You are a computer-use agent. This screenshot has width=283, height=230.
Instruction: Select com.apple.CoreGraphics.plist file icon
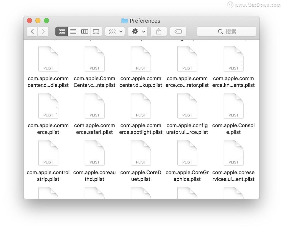[187, 152]
